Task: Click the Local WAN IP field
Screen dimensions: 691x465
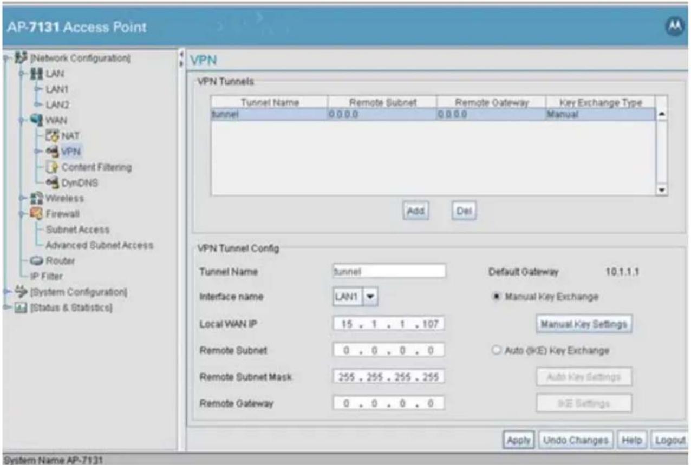Action: tap(389, 324)
